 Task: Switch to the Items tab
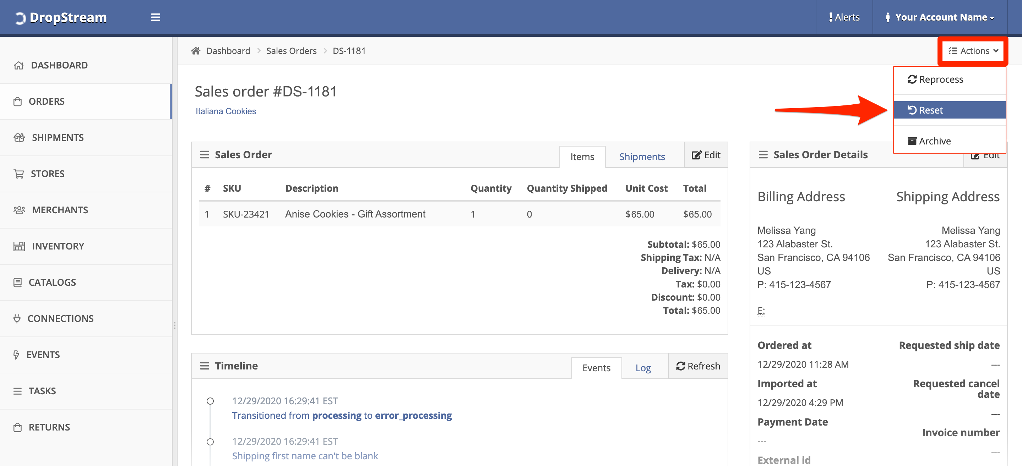tap(582, 157)
